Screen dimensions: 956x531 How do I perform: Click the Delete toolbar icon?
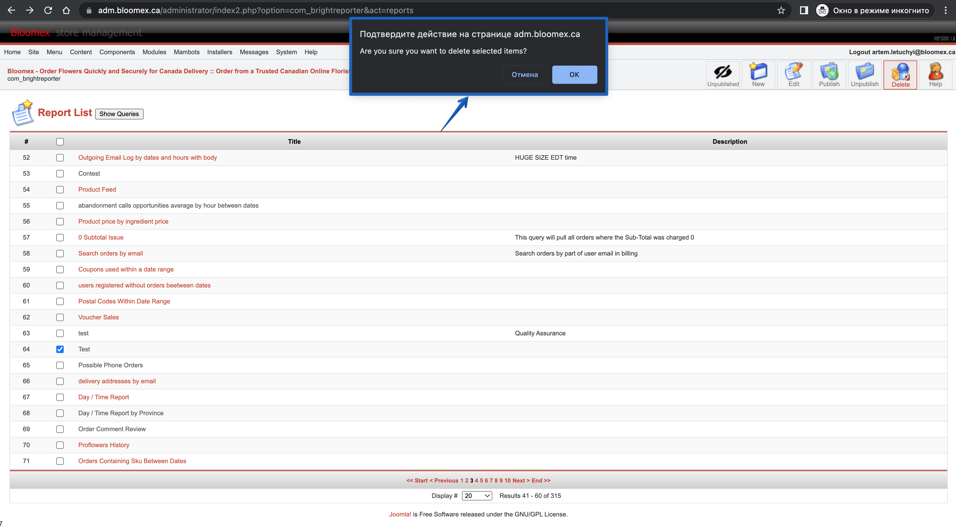pos(900,75)
